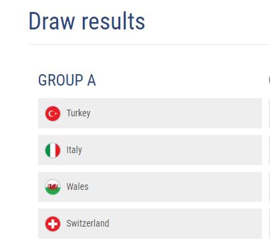Click the Wales name label
Screen dimensions: 270x248
tap(77, 187)
